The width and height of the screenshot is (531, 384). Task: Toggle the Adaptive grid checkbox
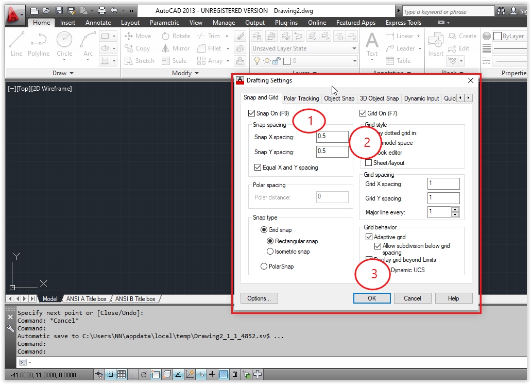coord(369,237)
